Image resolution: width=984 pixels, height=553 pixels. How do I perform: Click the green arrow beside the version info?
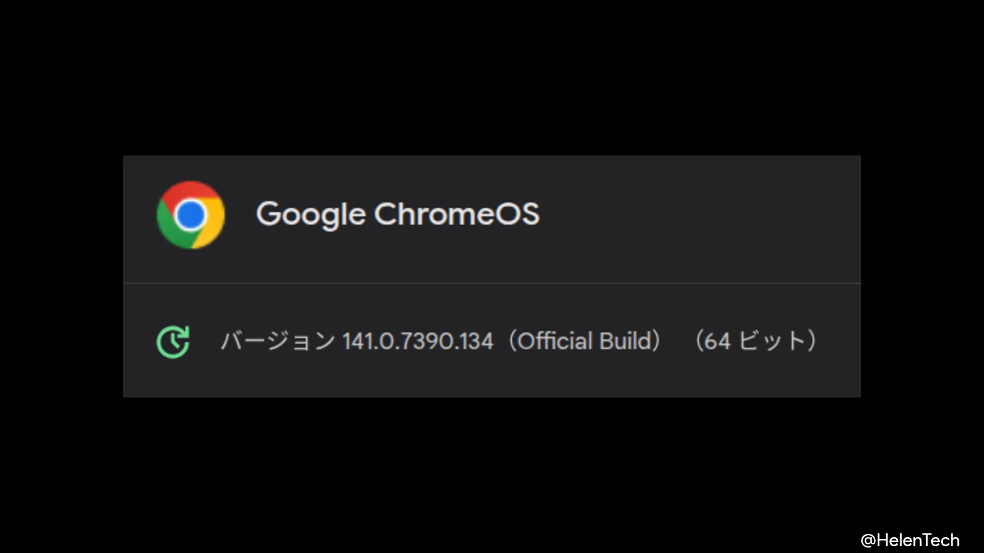coord(173,340)
